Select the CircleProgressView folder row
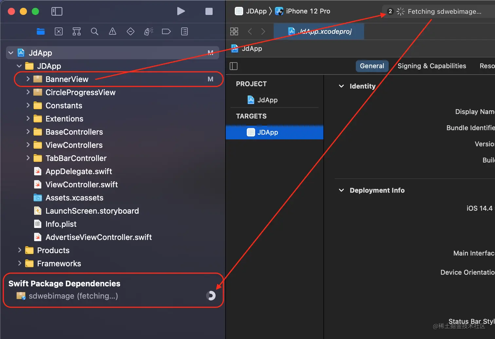The image size is (495, 339). pyautogui.click(x=112, y=92)
